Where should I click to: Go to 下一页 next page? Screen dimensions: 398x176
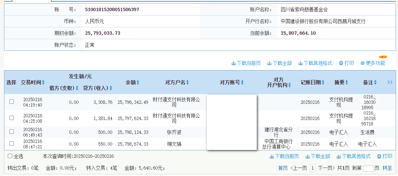[x=327, y=168]
